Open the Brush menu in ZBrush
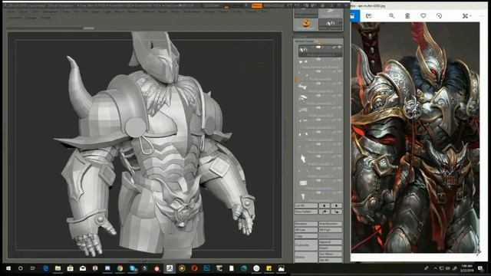 (x=23, y=11)
